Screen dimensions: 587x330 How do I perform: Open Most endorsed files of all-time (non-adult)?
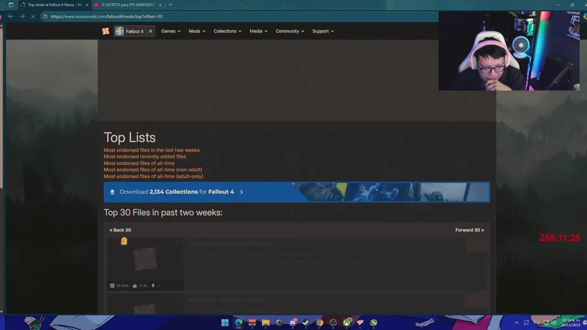point(153,170)
